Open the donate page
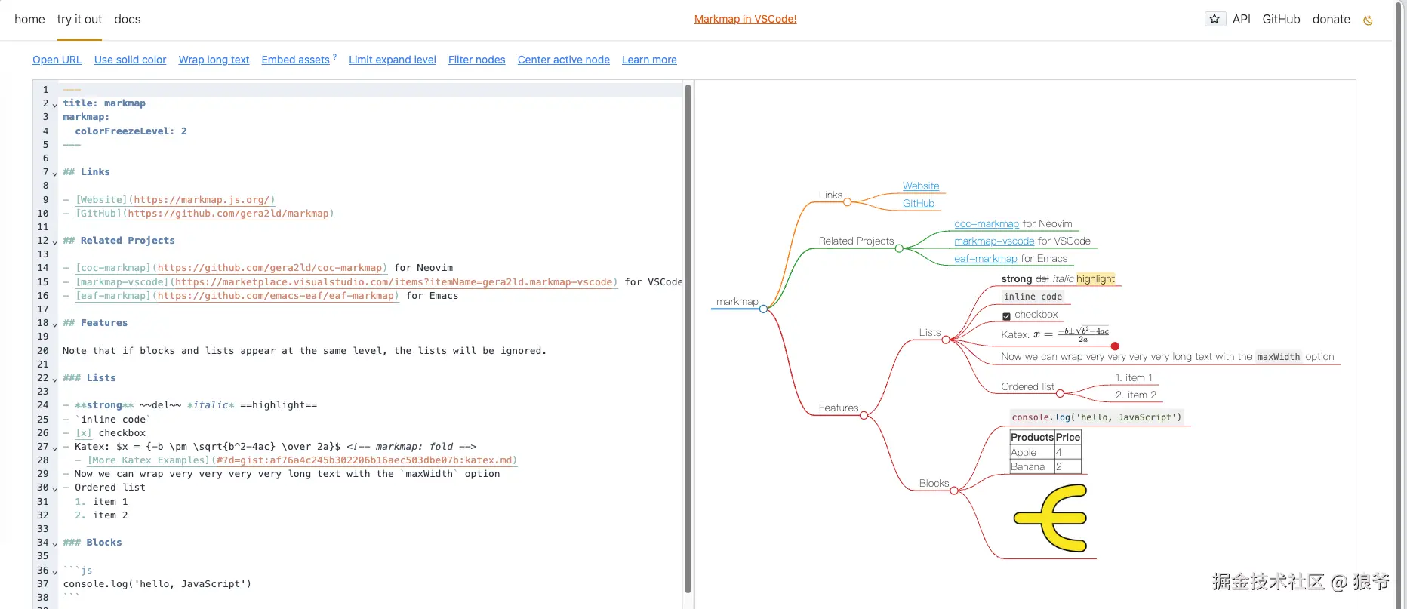Viewport: 1407px width, 609px height. point(1332,19)
